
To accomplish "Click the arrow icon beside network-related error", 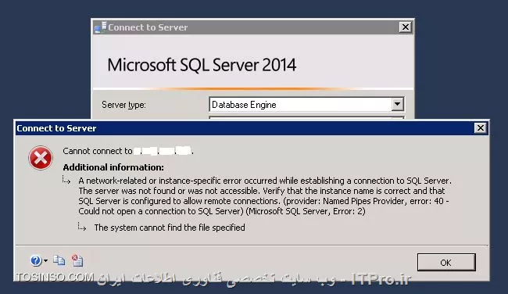I will (66, 180).
